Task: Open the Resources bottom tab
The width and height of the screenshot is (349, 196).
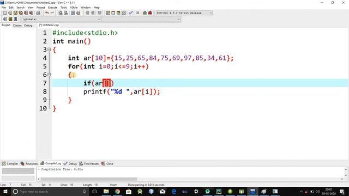Action: (x=29, y=163)
